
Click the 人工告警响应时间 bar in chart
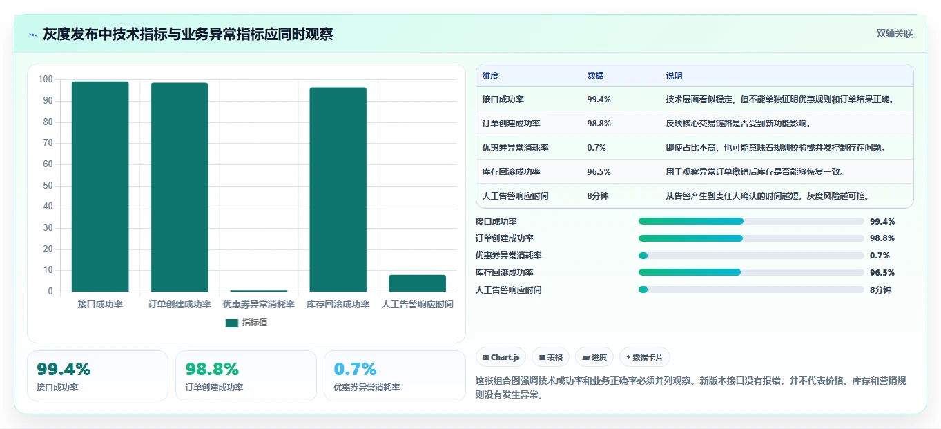click(417, 283)
